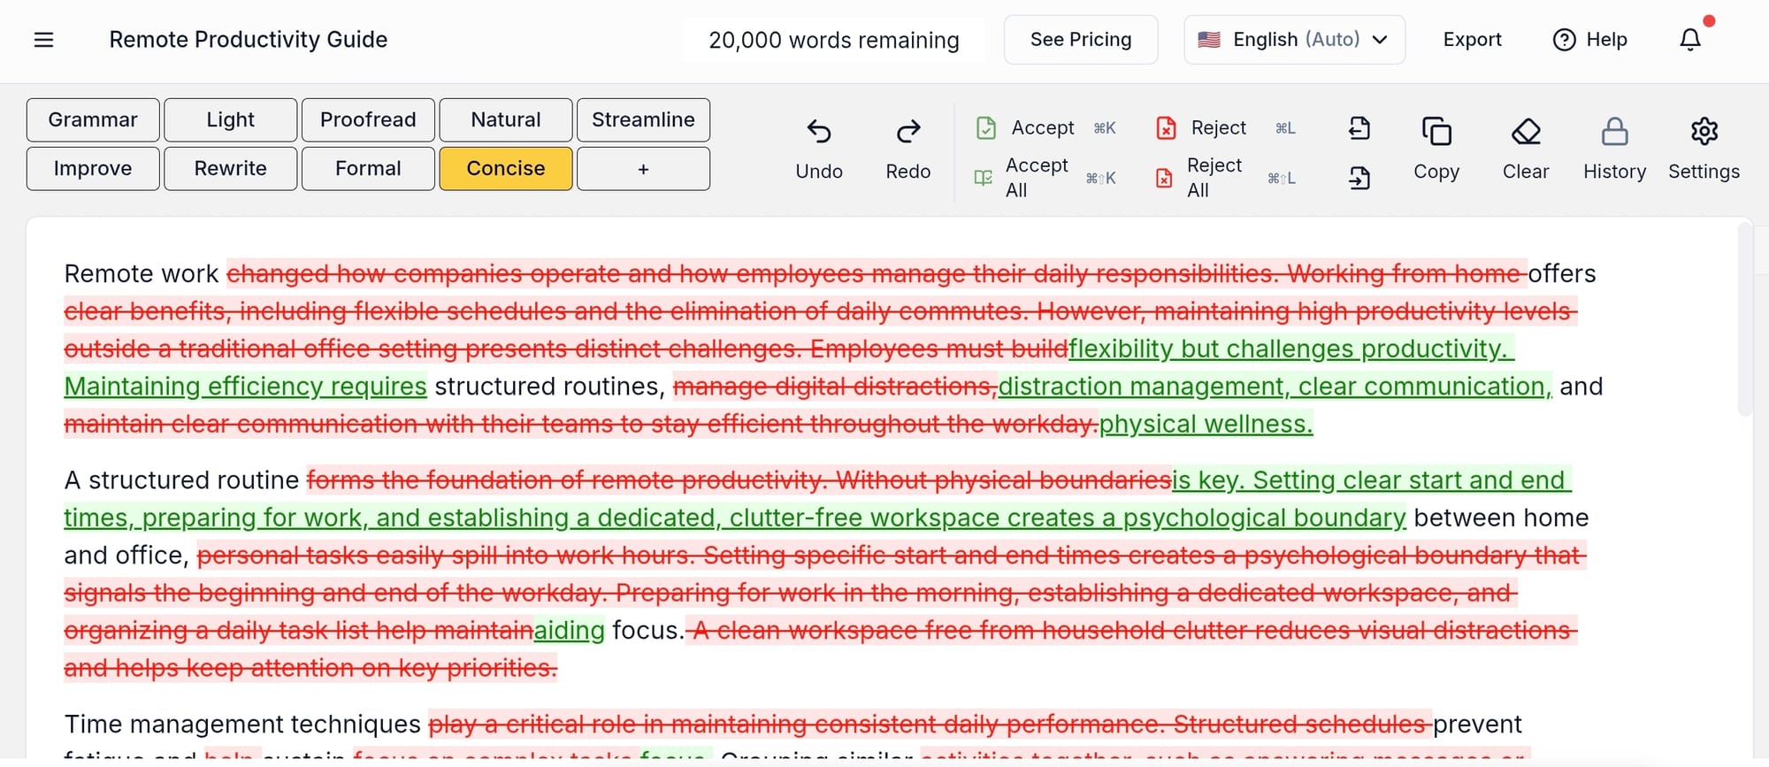Click inserted text "distraction management, clear communication,"
This screenshot has height=767, width=1769.
[x=1275, y=387]
